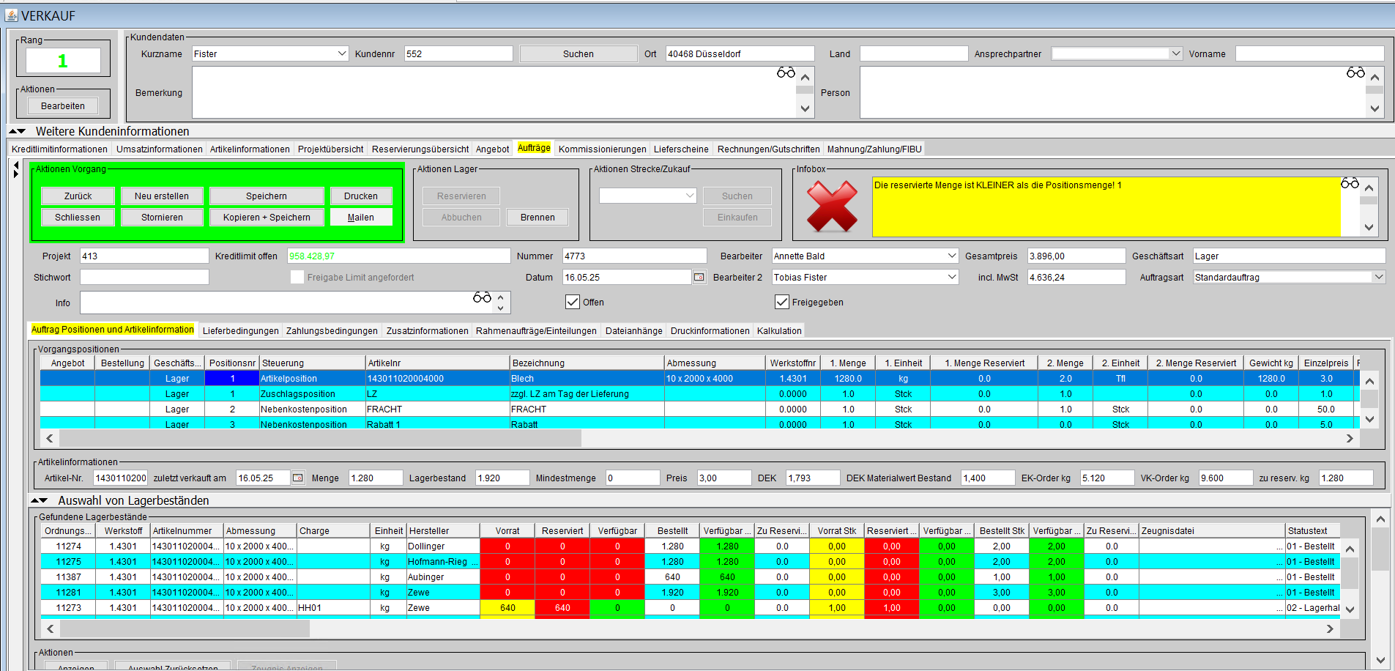The image size is (1395, 671).
Task: Click the Preis field showing 3,00
Action: pyautogui.click(x=724, y=478)
